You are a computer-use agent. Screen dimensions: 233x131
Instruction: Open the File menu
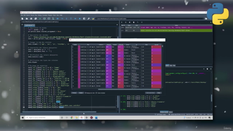click(22, 15)
